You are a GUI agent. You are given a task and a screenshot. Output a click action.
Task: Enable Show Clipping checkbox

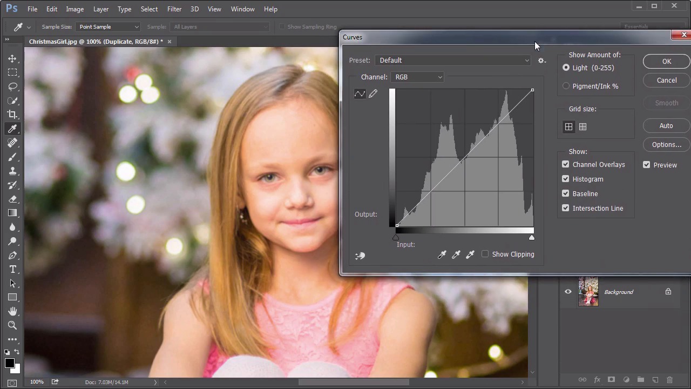click(485, 254)
